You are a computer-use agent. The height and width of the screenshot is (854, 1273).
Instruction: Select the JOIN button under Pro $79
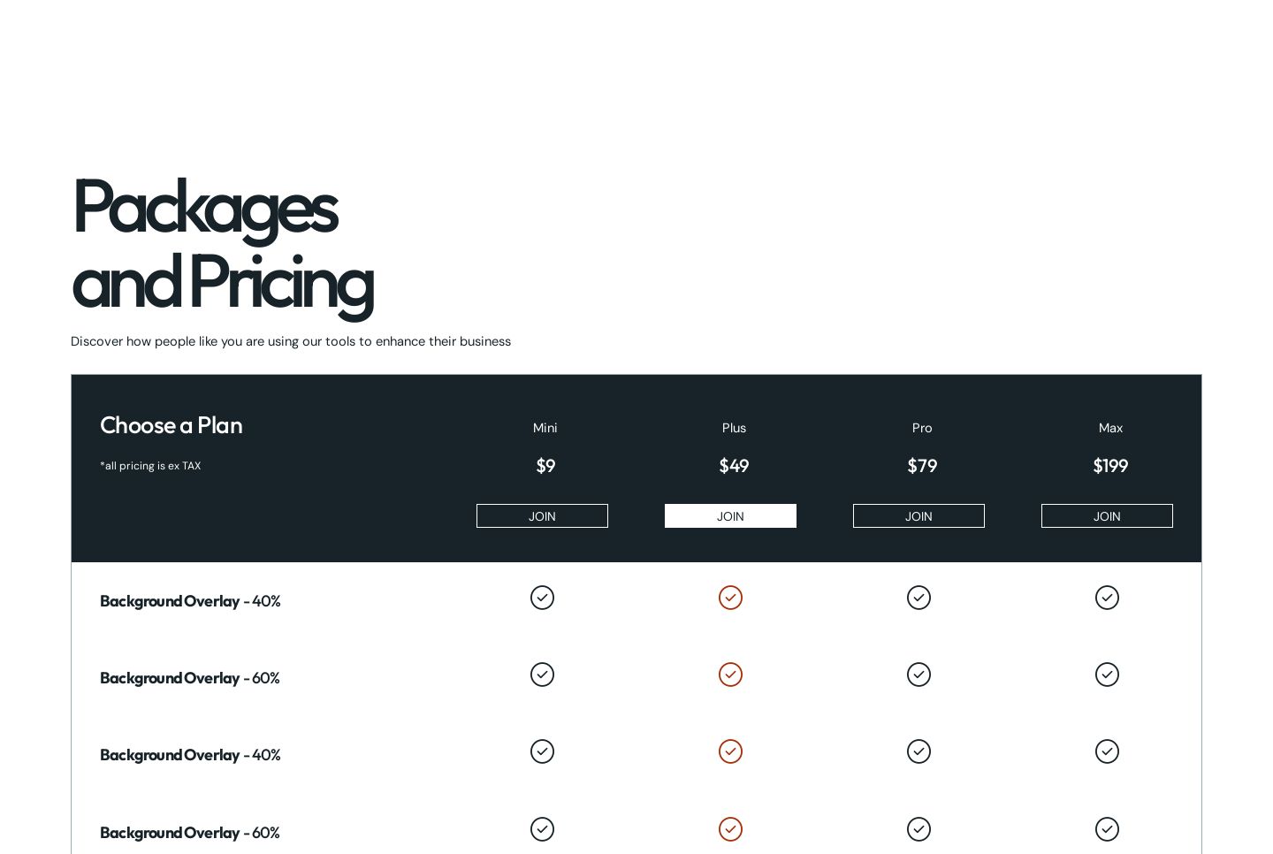click(919, 516)
